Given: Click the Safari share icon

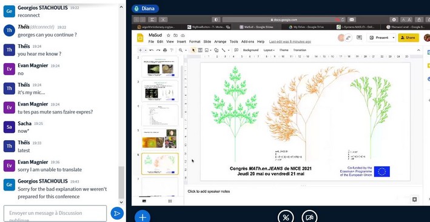Looking at the screenshot, I should [419, 19].
